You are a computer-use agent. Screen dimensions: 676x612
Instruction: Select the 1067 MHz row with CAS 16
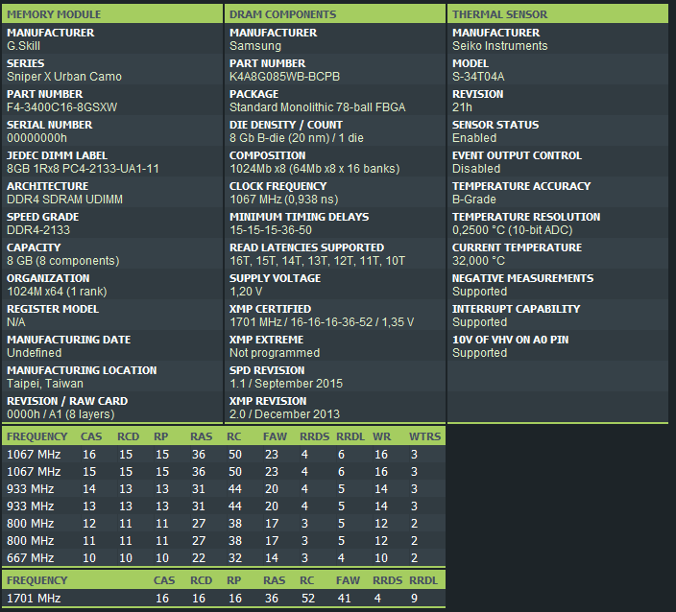click(x=224, y=454)
